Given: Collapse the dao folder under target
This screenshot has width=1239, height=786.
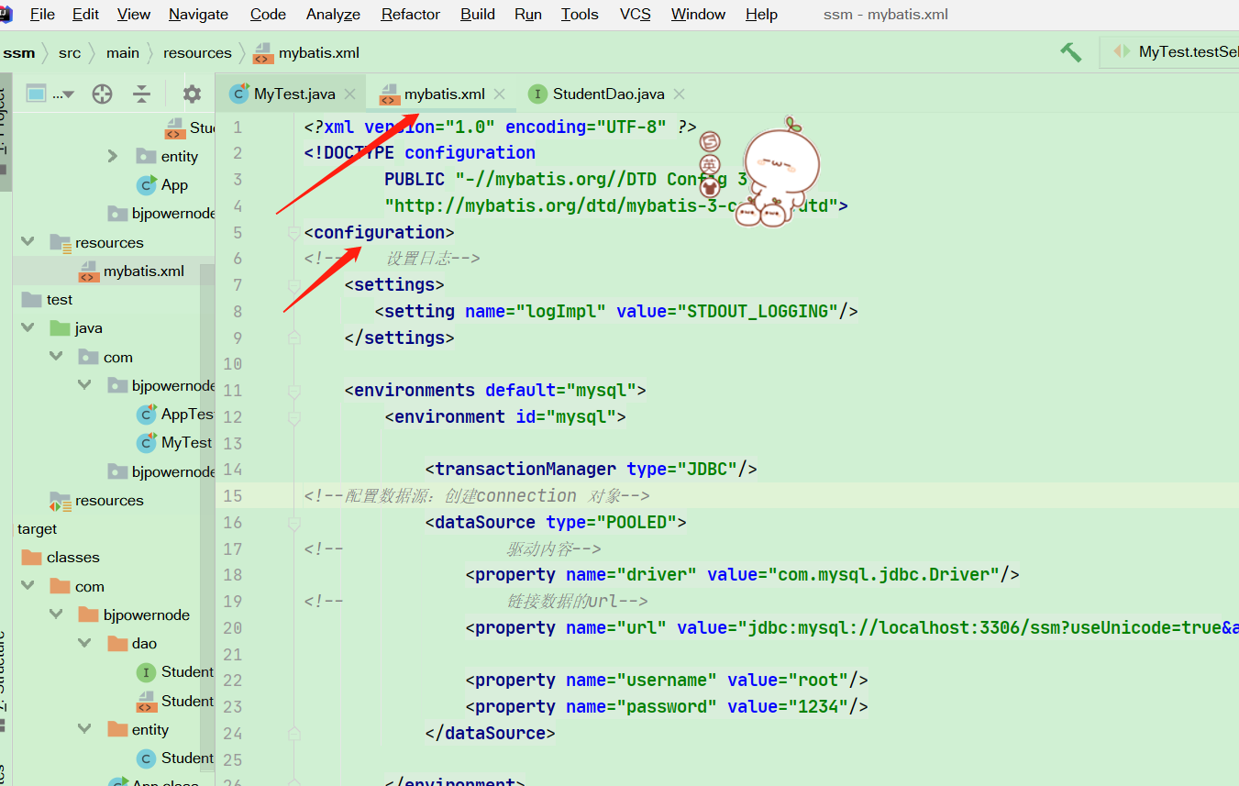Looking at the screenshot, I should pyautogui.click(x=84, y=643).
